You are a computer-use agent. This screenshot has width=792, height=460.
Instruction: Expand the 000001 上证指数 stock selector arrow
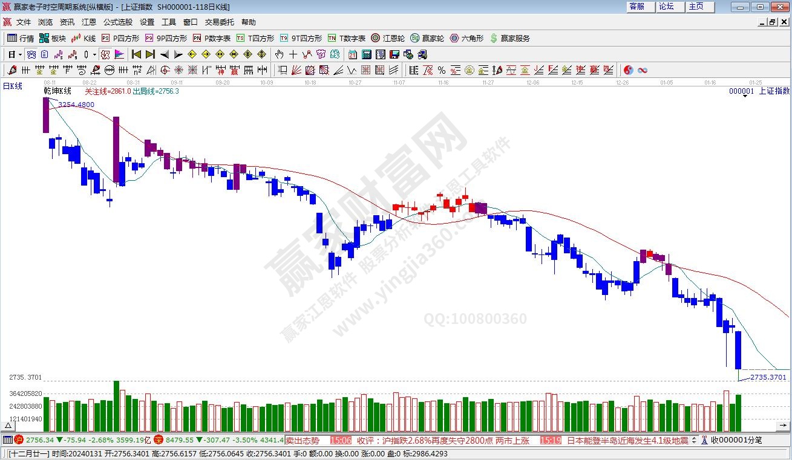[x=744, y=97]
